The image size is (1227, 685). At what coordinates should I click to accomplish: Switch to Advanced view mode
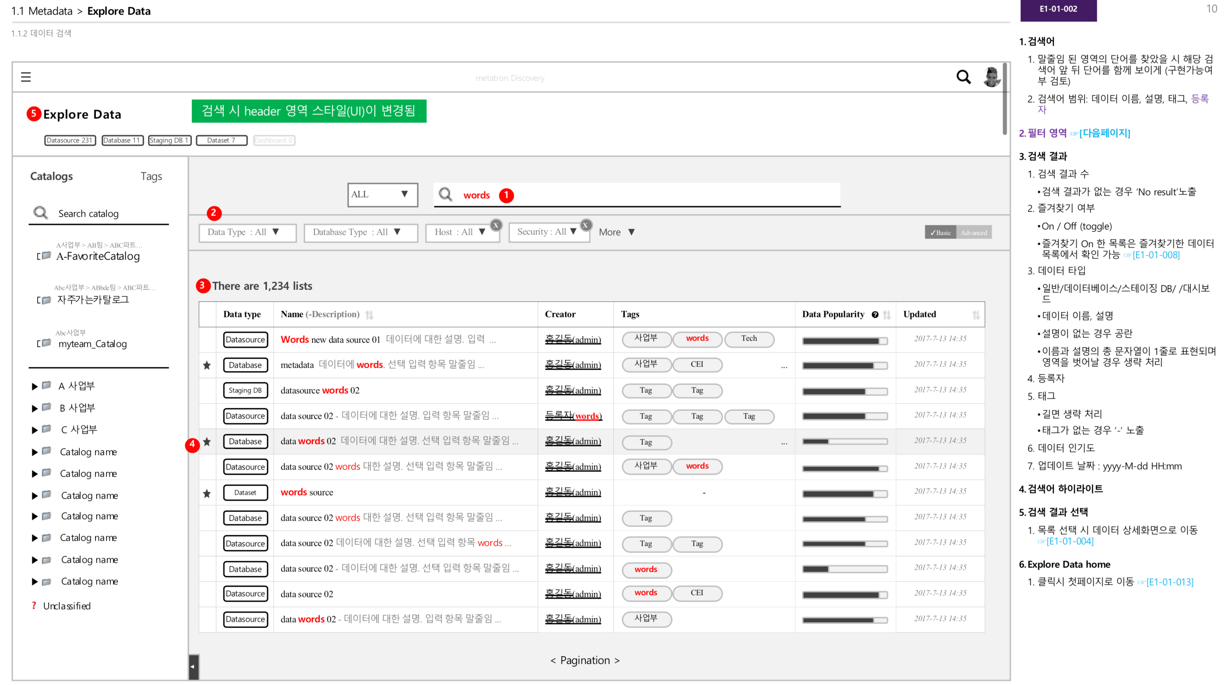coord(974,232)
